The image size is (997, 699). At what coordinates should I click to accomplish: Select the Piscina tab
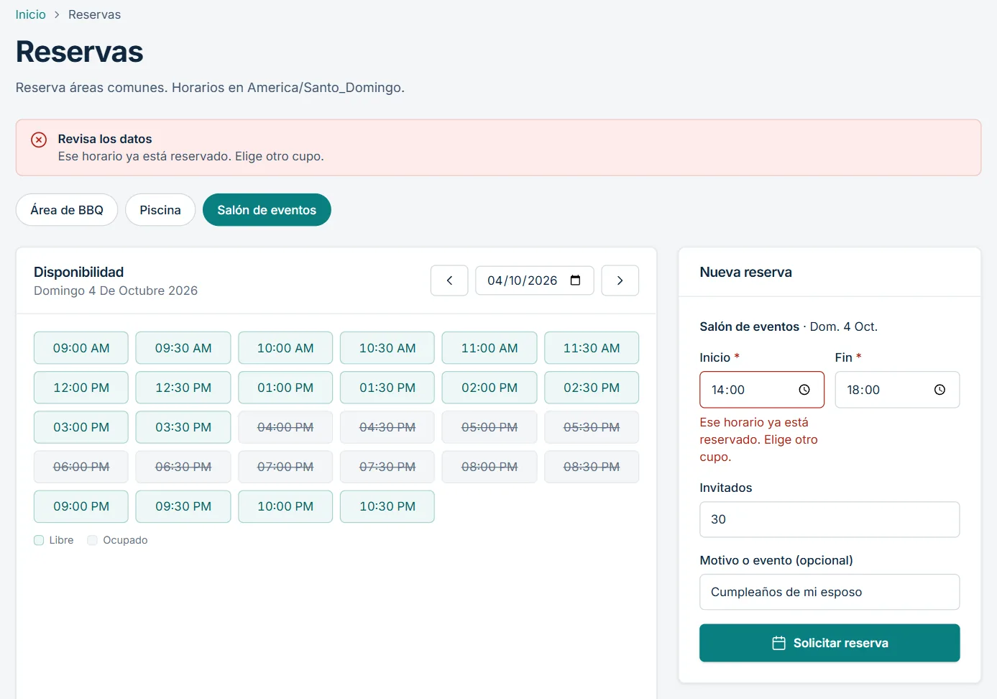[160, 210]
